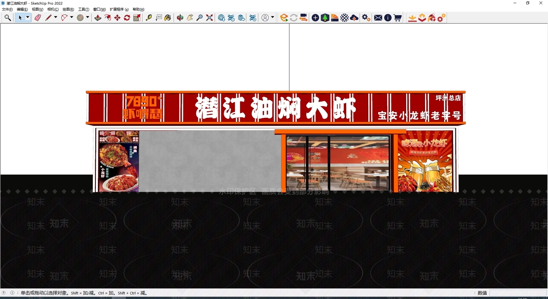548x299 pixels.
Task: Select the Move tool
Action: [x=117, y=18]
